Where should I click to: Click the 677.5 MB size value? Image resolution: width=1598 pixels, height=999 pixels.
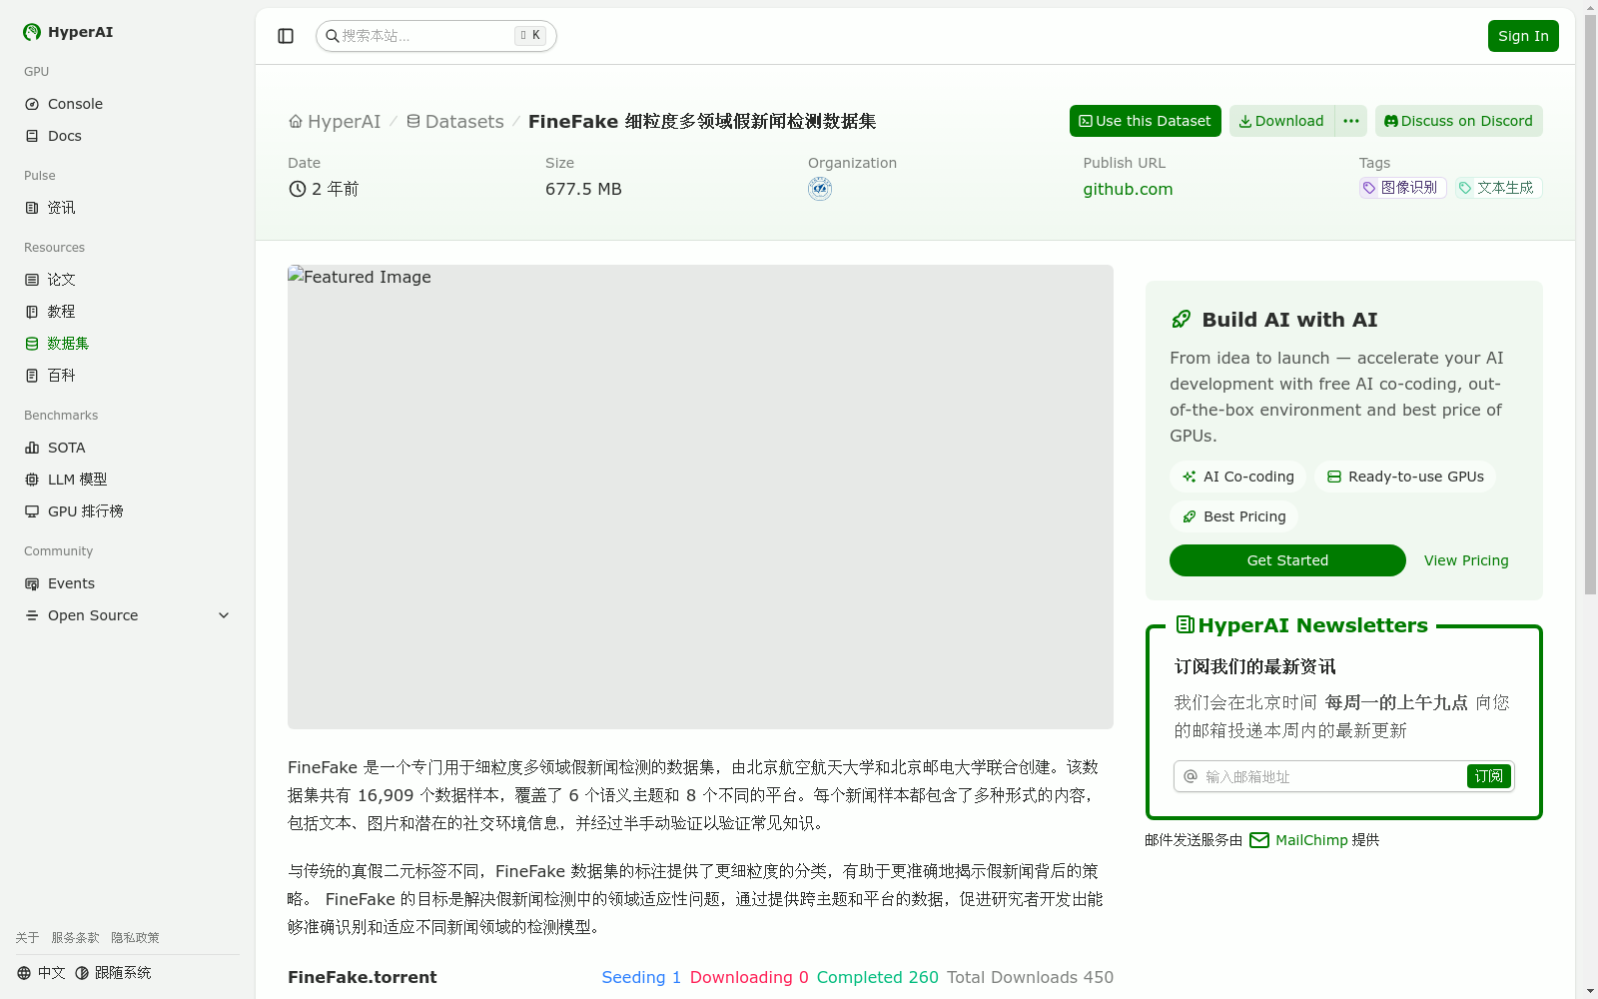[x=583, y=189]
